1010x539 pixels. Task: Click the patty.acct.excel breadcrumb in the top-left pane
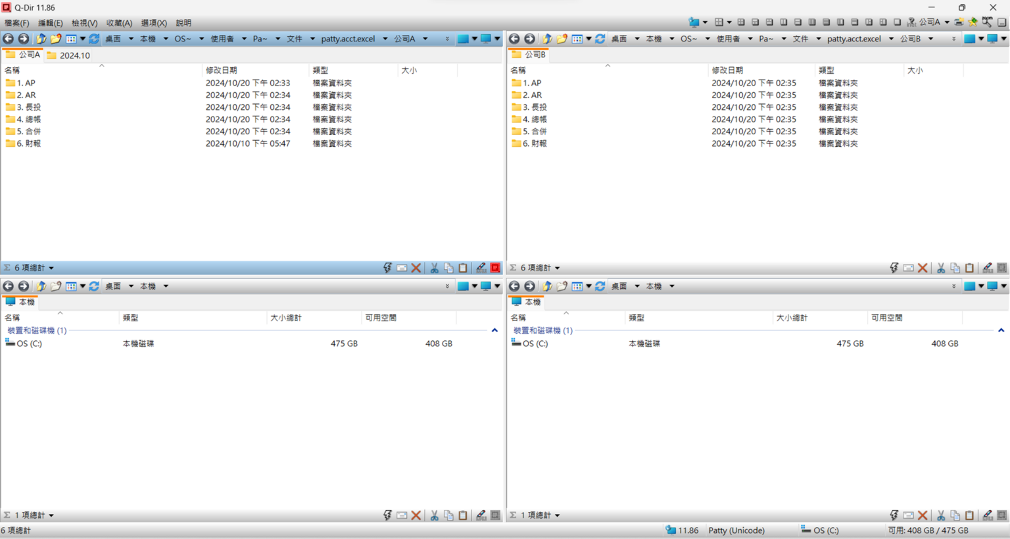[x=348, y=39]
